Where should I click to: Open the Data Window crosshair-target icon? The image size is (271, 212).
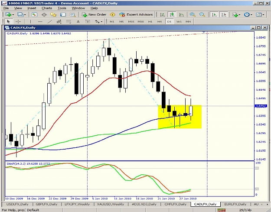click(x=44, y=15)
